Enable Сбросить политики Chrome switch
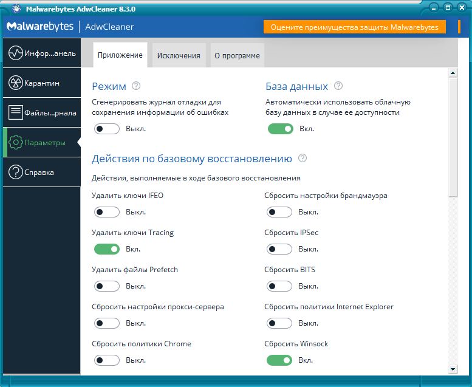This screenshot has width=472, height=387. tap(107, 360)
